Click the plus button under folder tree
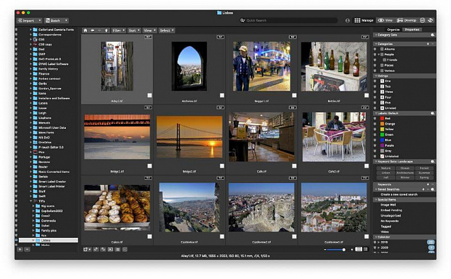This screenshot has width=451, height=279. coord(19,249)
